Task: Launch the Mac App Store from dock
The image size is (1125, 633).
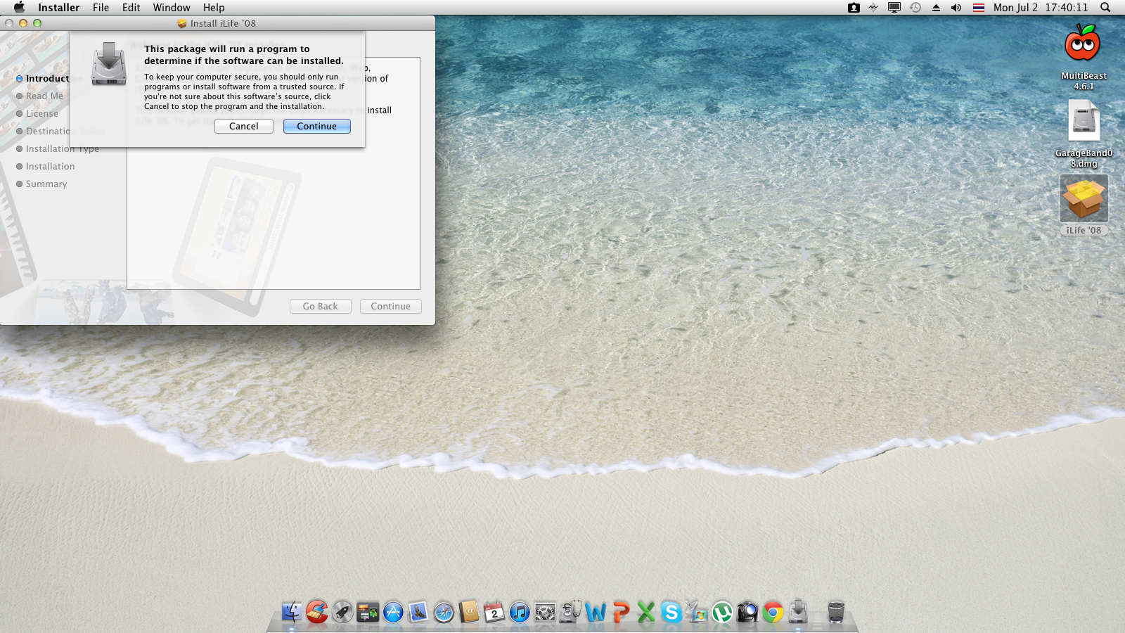Action: coord(393,613)
